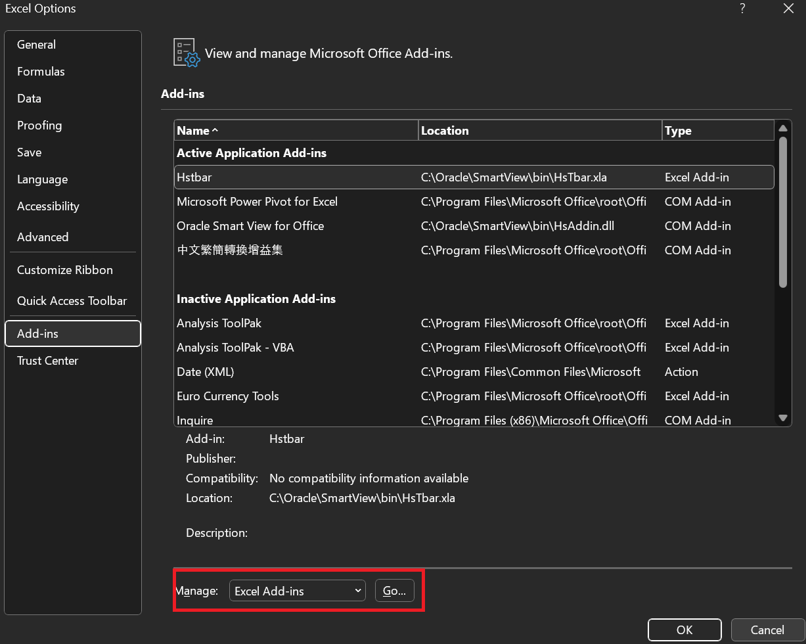Sort add-ins by Type column header

tap(718, 131)
